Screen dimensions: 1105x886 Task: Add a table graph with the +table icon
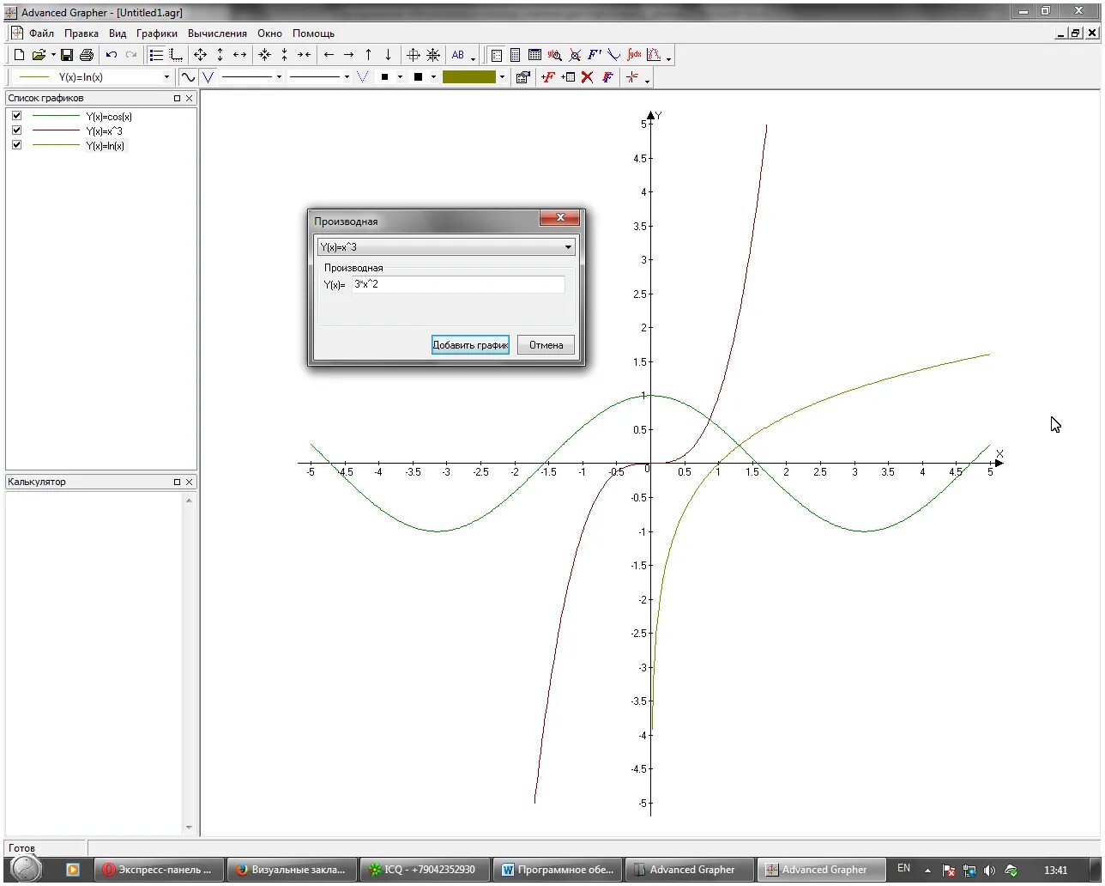pos(568,77)
